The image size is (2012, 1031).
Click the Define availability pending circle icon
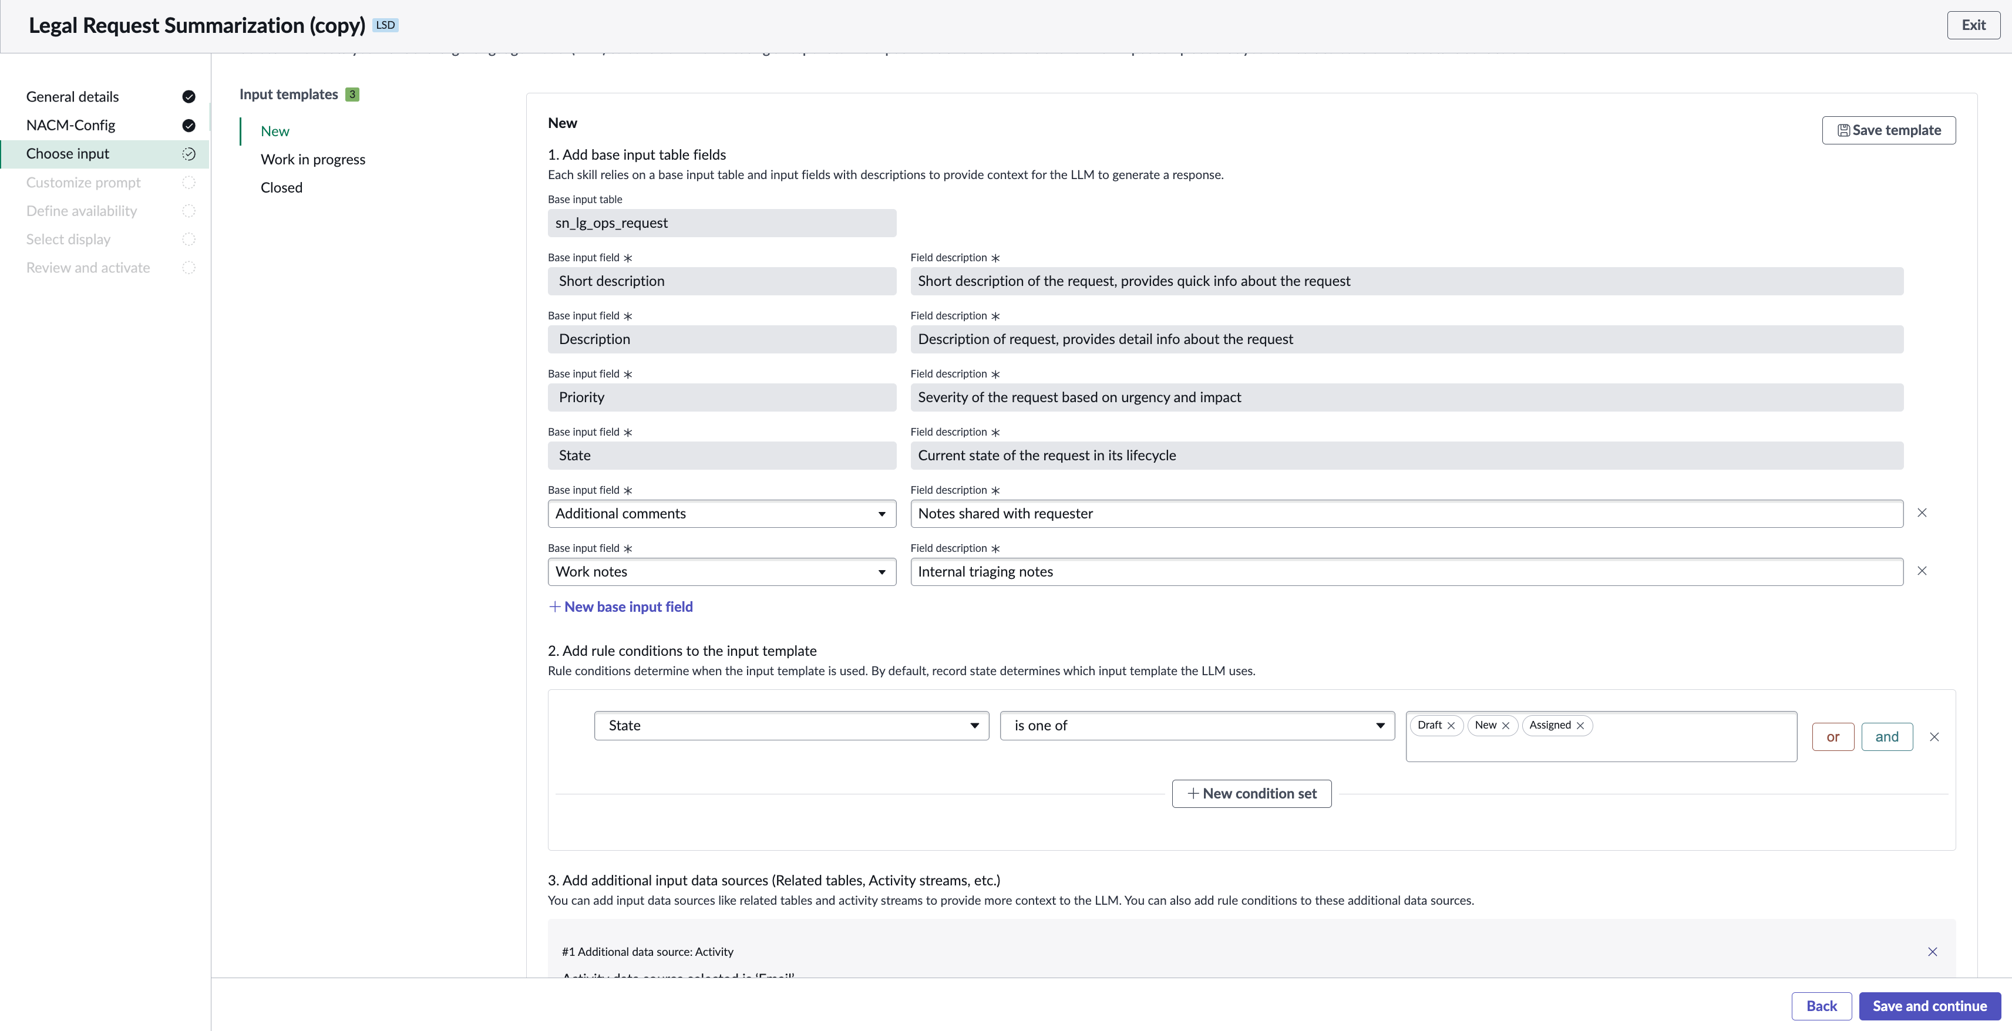pyautogui.click(x=189, y=211)
